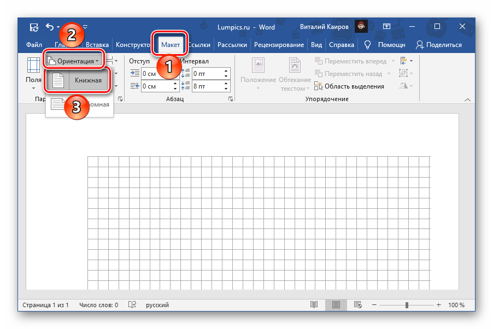The image size is (493, 329).
Task: Click the Страница 1 из 1 status
Action: point(45,305)
